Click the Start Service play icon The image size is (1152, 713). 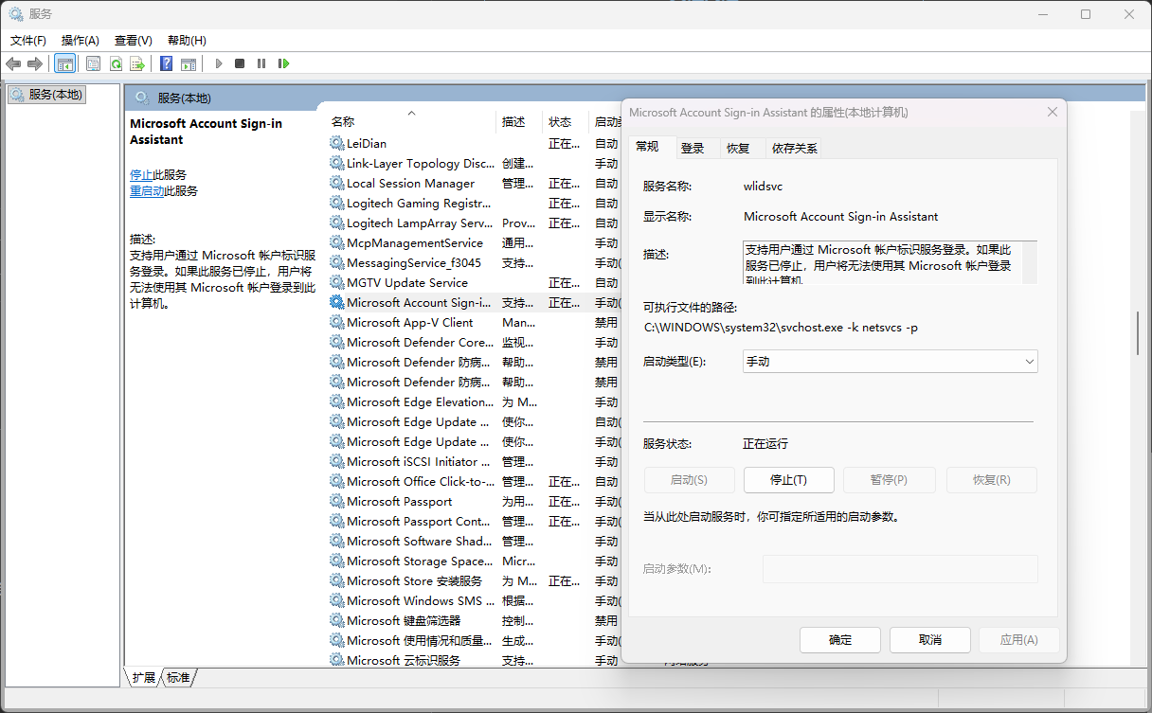(219, 63)
